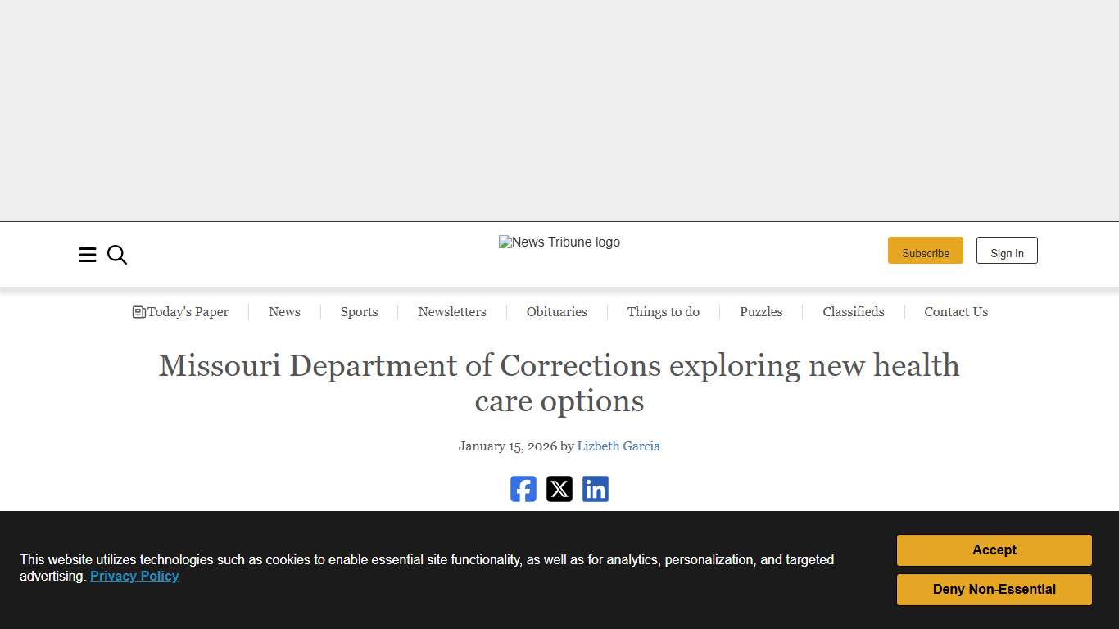Viewport: 1119px width, 629px height.
Task: Browse the Obituaries section
Action: [557, 312]
